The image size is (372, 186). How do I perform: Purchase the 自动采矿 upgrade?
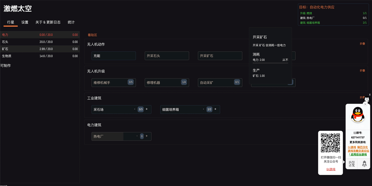[x=220, y=82]
